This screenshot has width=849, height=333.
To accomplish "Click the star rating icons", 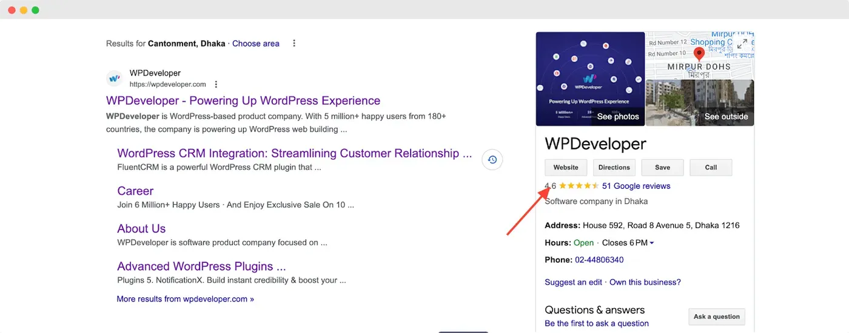I will (579, 186).
